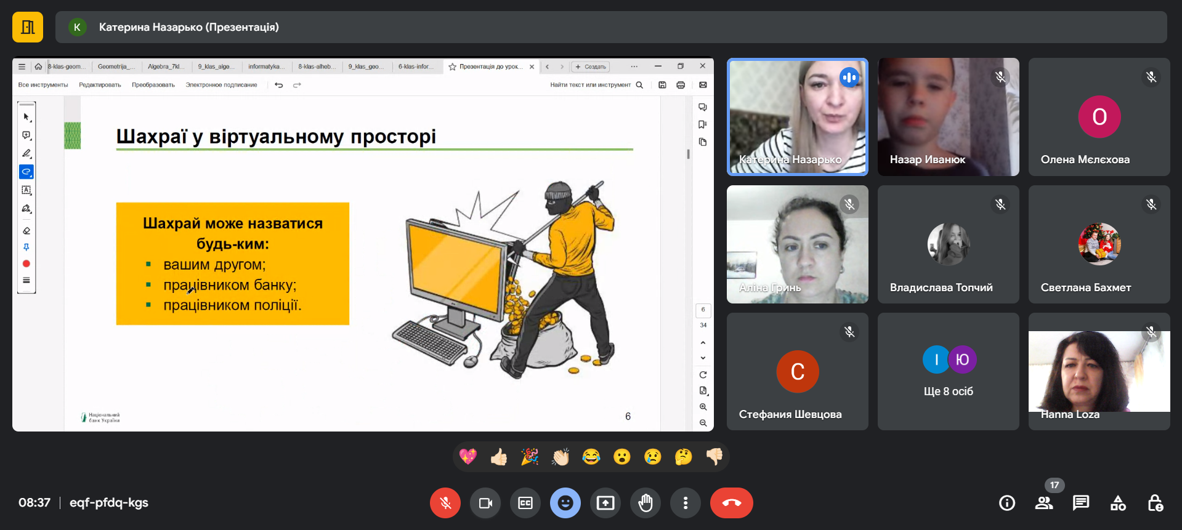Unmute the microphone in the call bar

tap(445, 503)
